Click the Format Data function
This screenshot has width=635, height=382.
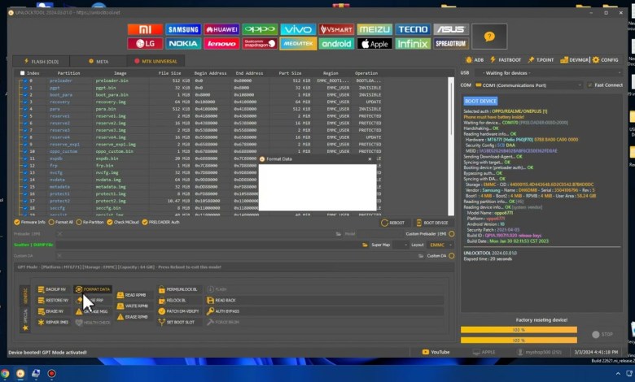[x=93, y=289]
